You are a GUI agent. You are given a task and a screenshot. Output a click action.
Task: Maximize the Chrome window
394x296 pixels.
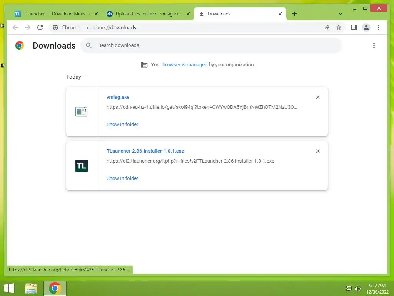(x=365, y=8)
